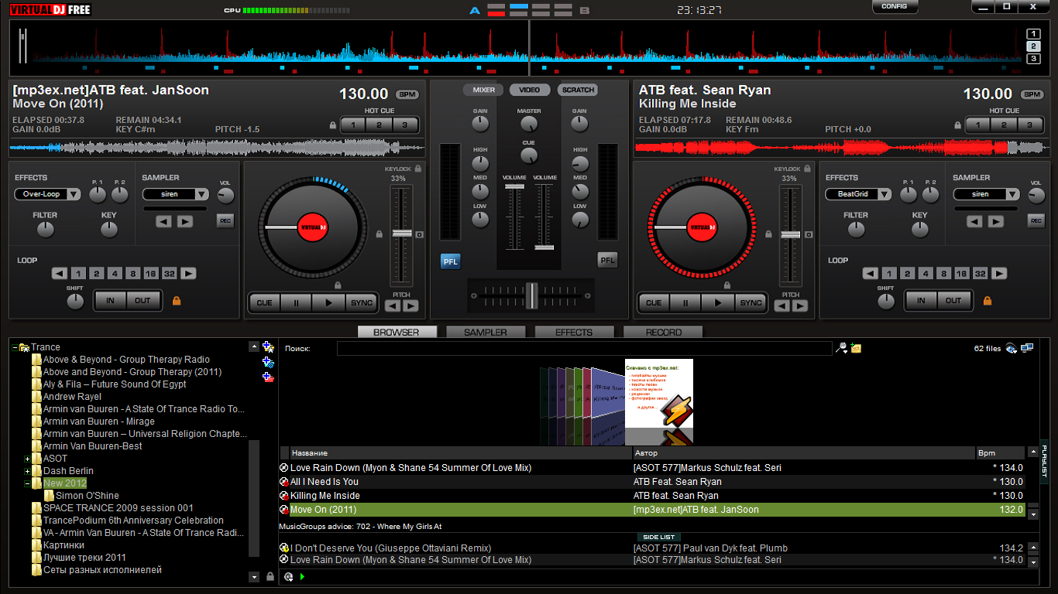
Task: Click the folder icon beside the search bar
Action: [856, 349]
